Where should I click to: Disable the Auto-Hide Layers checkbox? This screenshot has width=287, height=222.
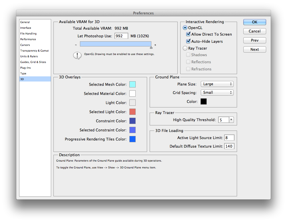188,41
